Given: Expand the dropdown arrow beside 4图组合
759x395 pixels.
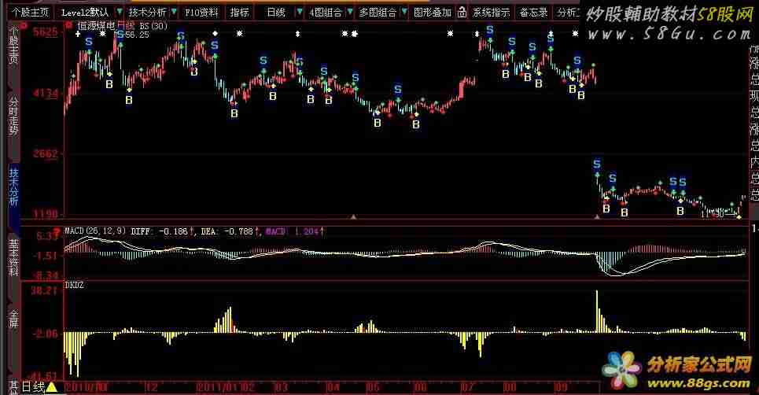Looking at the screenshot, I should (x=348, y=13).
